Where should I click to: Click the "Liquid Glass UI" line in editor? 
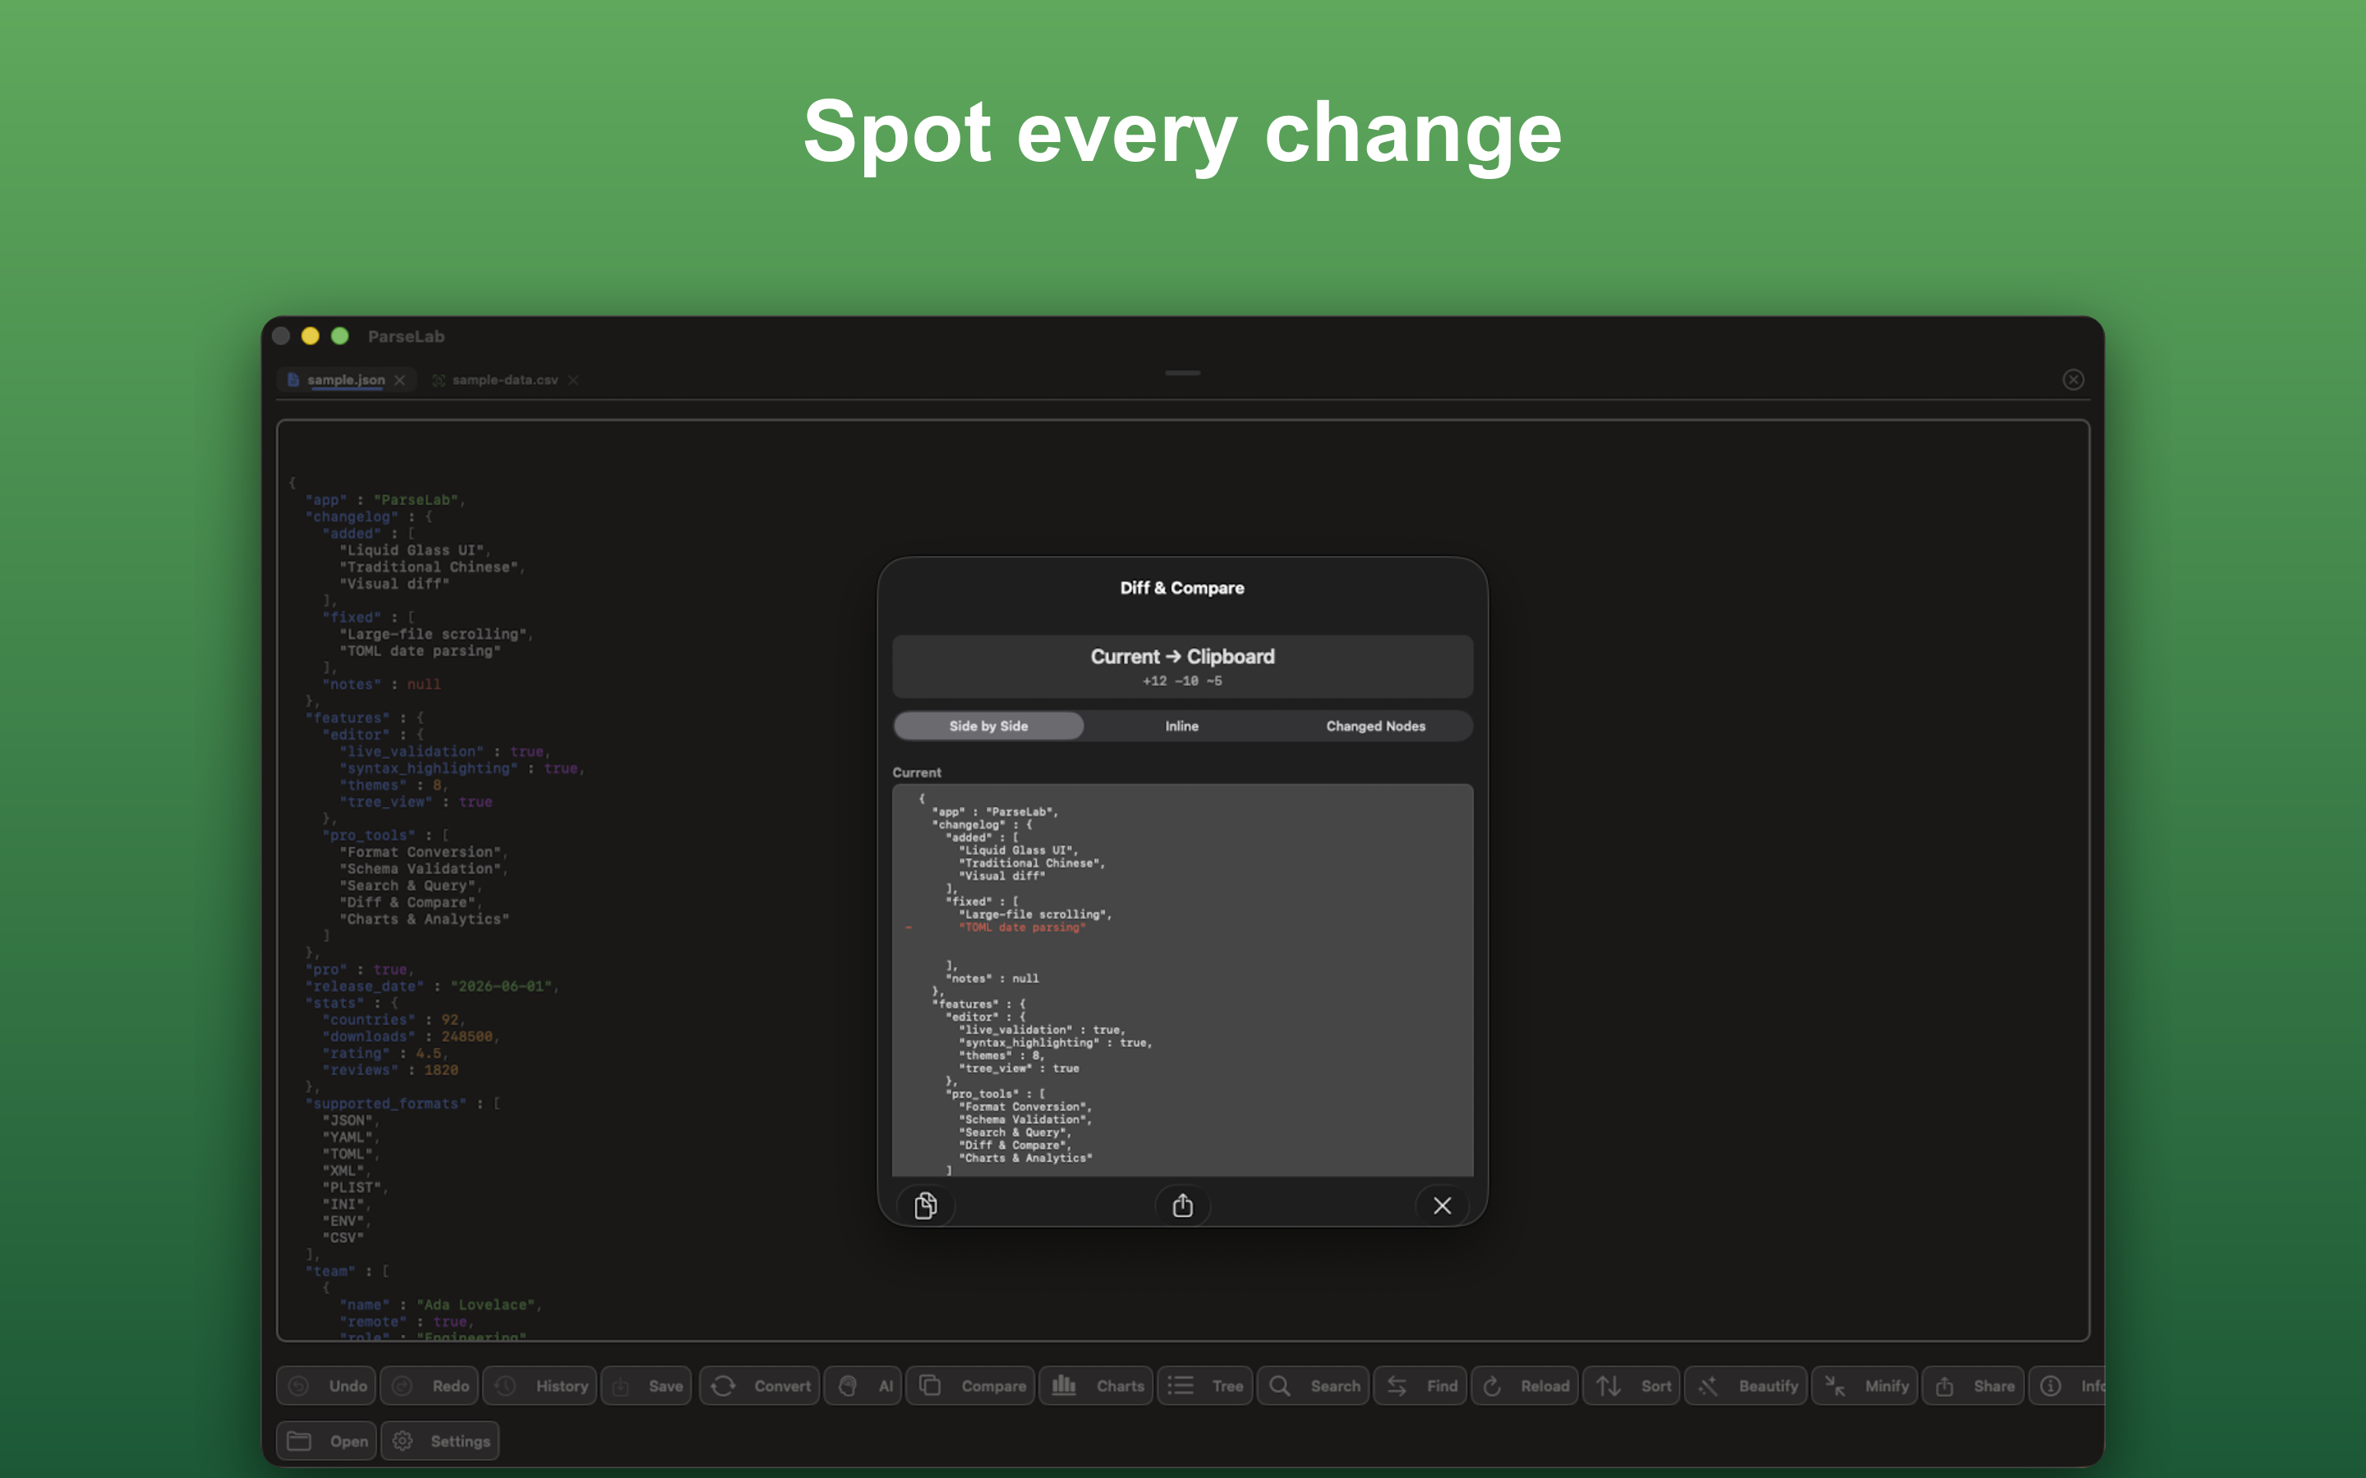(415, 550)
